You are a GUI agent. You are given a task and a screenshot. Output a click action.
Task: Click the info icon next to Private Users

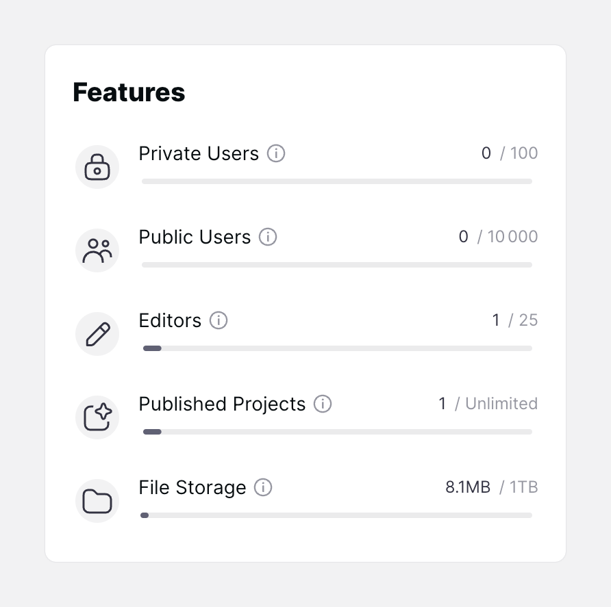275,153
